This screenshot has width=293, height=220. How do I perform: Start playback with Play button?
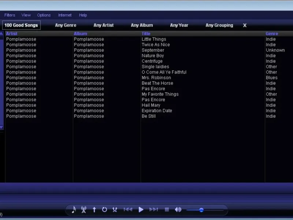(141, 209)
